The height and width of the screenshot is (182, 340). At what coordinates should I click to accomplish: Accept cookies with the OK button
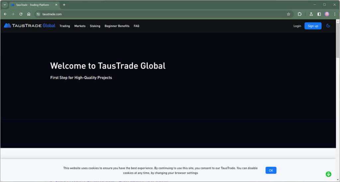[x=271, y=170]
